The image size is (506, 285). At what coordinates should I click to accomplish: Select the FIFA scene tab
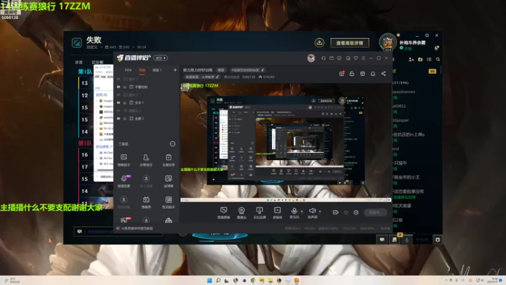click(x=128, y=70)
